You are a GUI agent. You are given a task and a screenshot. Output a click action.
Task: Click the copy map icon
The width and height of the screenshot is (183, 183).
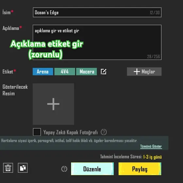click(23, 168)
